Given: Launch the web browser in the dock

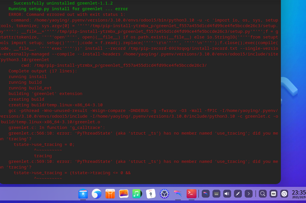Looking at the screenshot, I should coord(96,194).
